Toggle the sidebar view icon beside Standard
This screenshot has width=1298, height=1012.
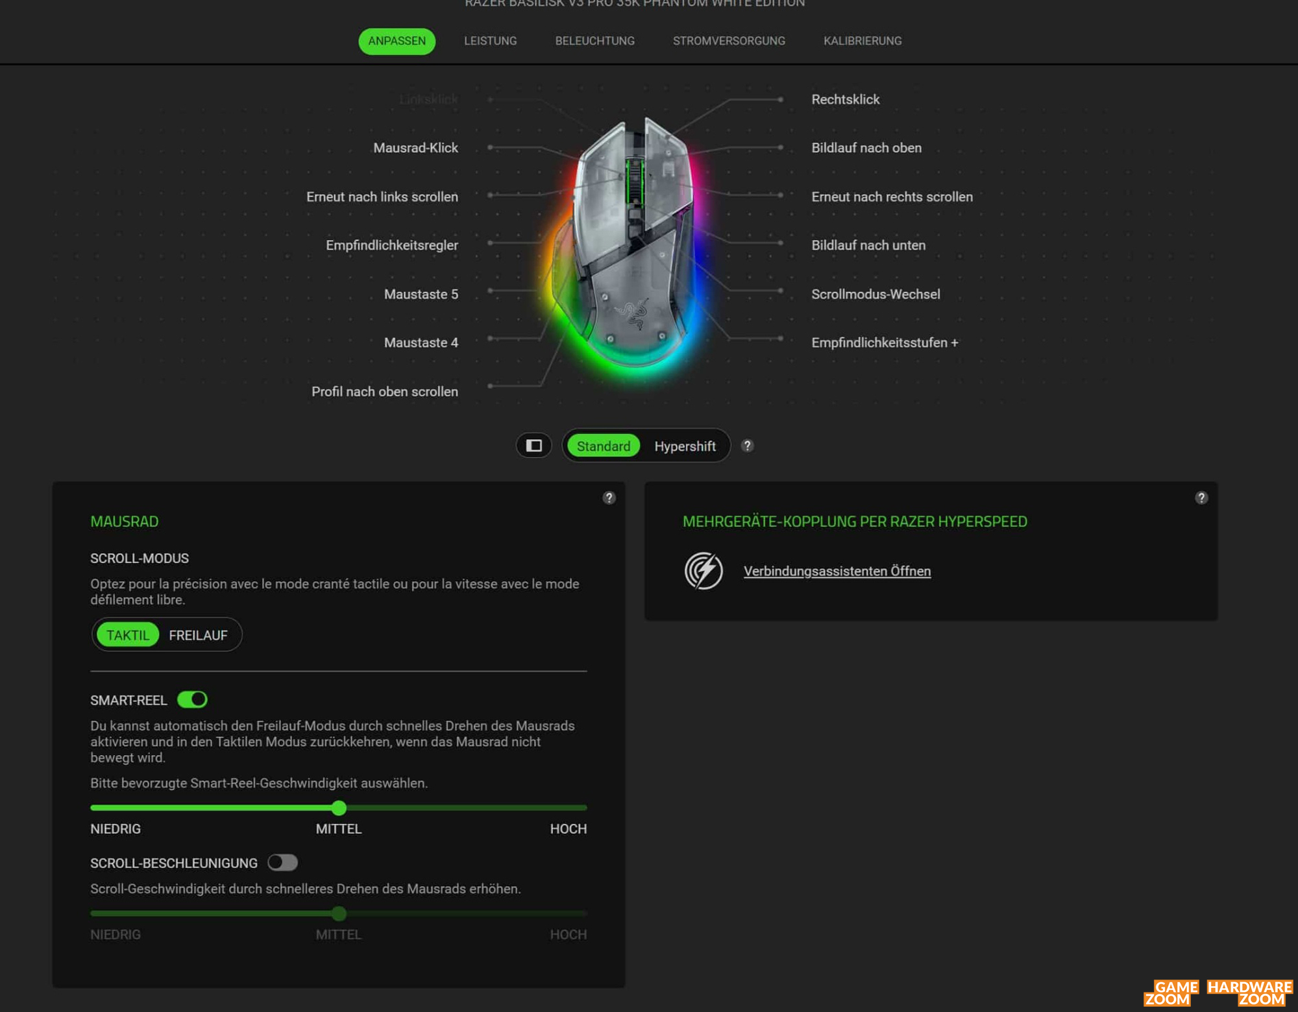(x=533, y=446)
